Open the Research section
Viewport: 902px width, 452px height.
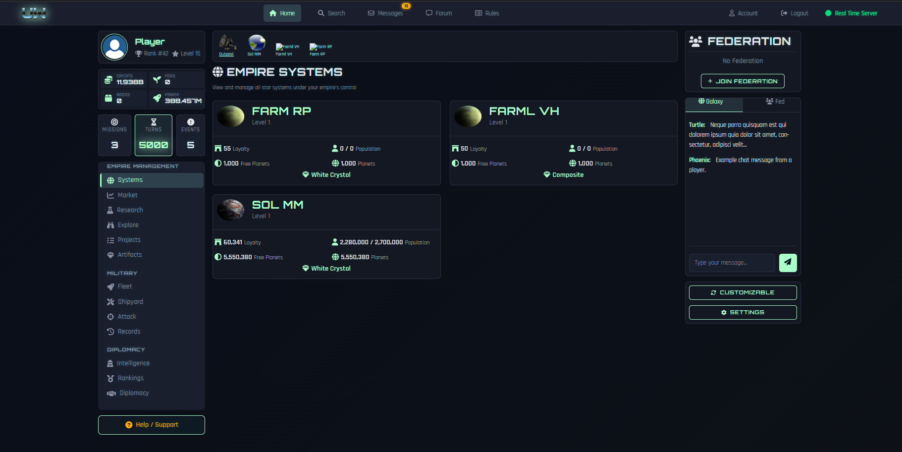coord(129,210)
